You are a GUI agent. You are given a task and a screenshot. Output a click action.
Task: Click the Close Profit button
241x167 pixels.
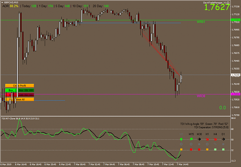20,85
